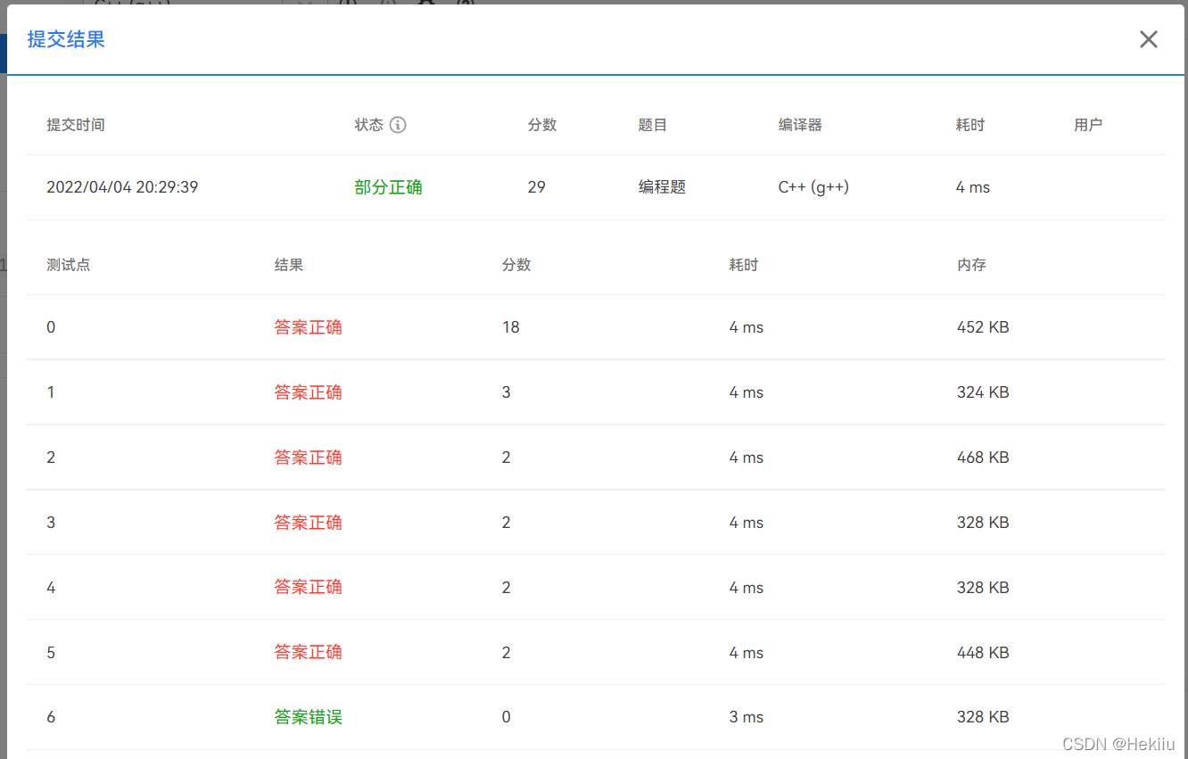Click the 答案错误 result for test point 6
The height and width of the screenshot is (759, 1188).
(x=309, y=717)
